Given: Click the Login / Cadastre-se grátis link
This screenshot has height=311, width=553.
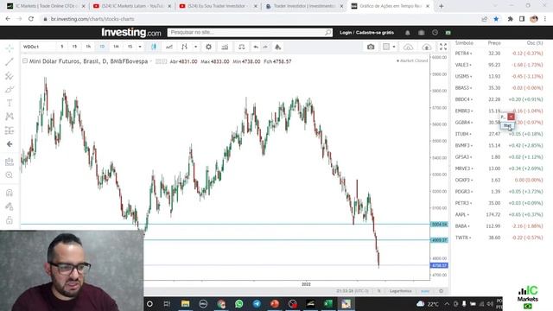Looking at the screenshot, I should tap(366, 33).
